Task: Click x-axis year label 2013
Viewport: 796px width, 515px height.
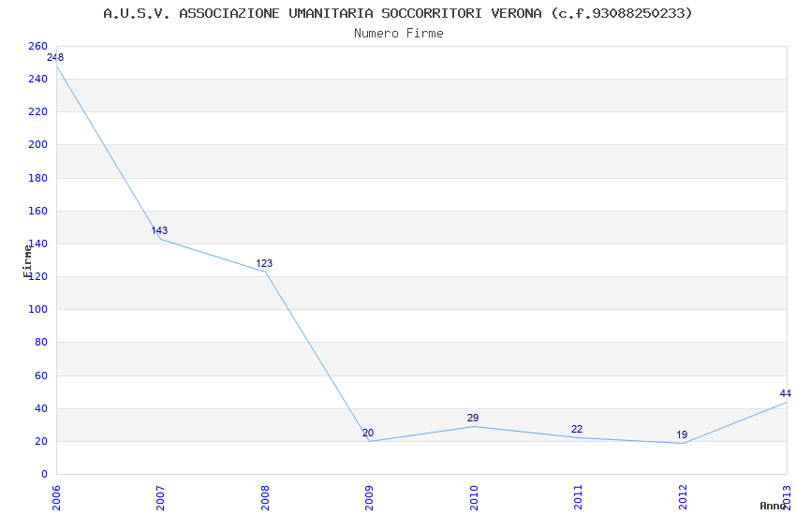Action: (x=787, y=498)
